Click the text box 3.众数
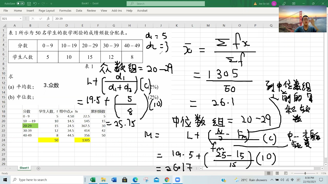Image resolution: width=328 pixels, height=184 pixels. pos(51,85)
